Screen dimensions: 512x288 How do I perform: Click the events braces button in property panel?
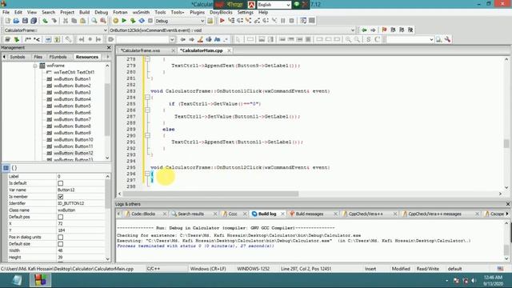tap(14, 168)
